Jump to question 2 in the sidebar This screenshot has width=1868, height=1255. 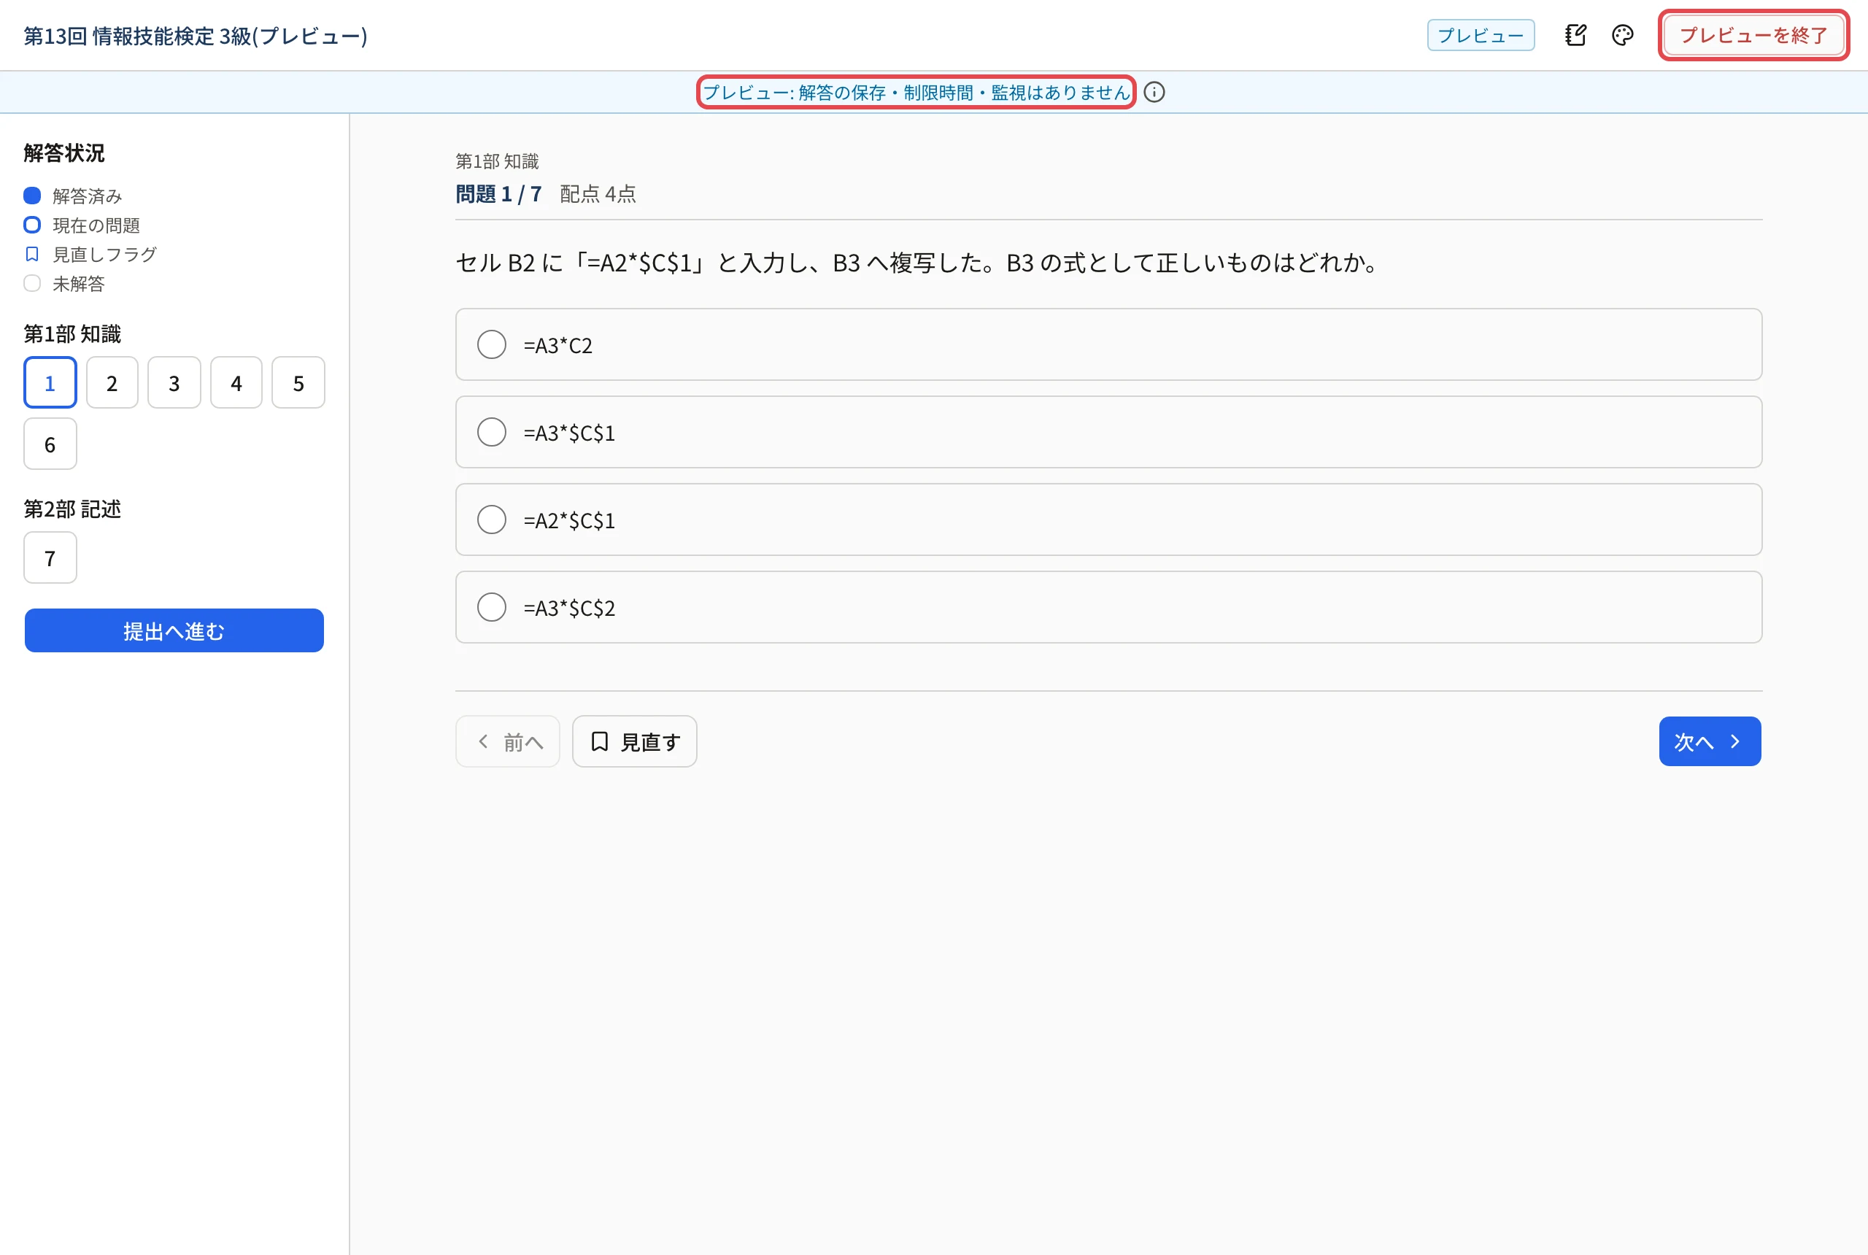(112, 382)
